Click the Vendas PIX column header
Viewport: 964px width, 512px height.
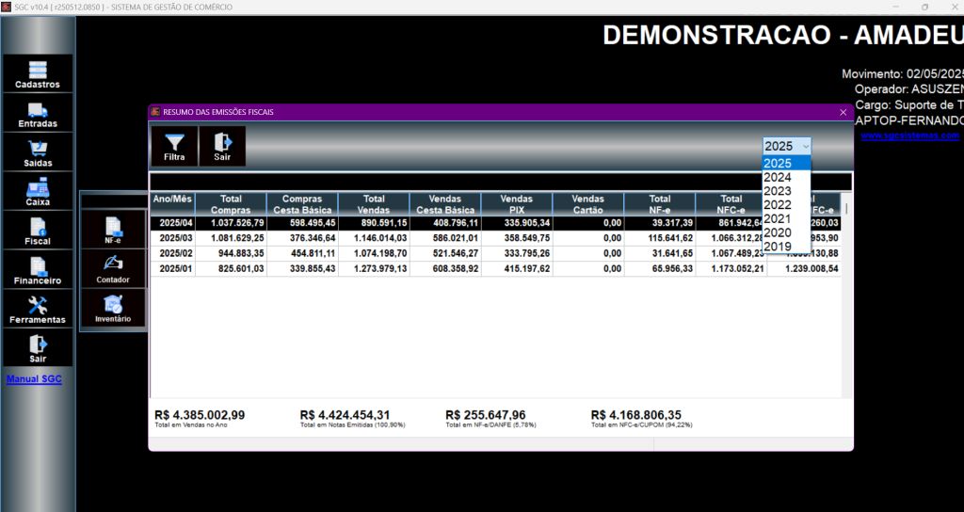(517, 204)
